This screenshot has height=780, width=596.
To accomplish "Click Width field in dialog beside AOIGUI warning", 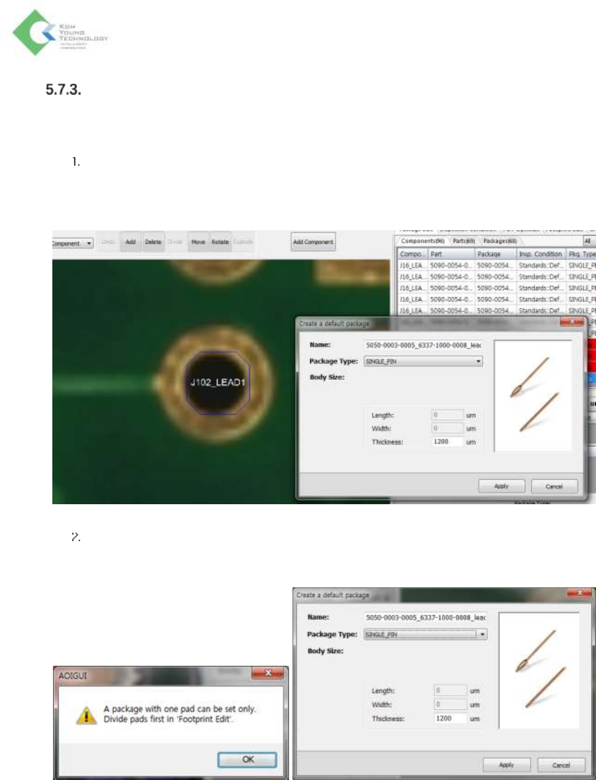I will point(451,704).
